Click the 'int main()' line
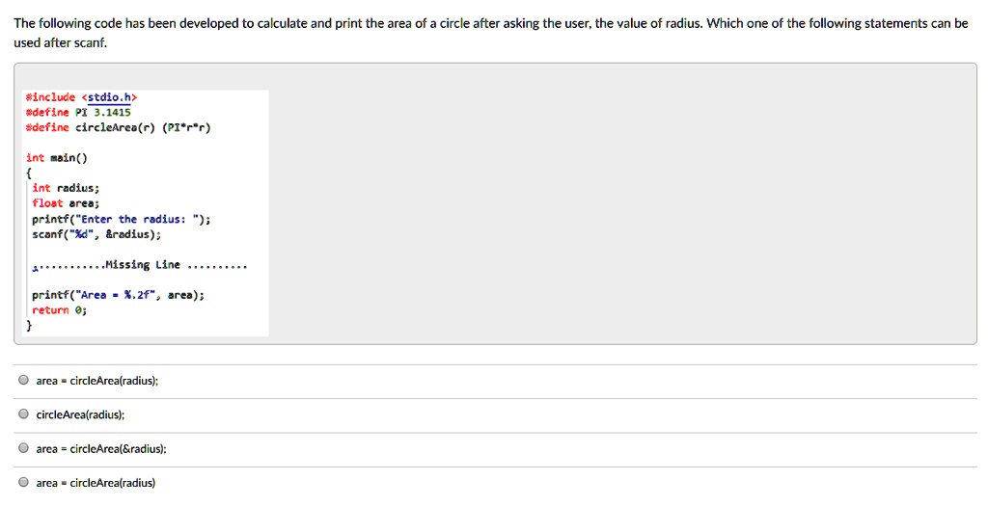 (x=57, y=158)
